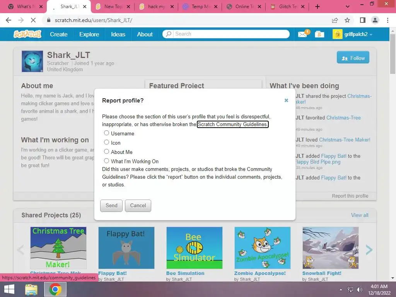
Task: Open the Ideas menu item
Action: (x=118, y=34)
